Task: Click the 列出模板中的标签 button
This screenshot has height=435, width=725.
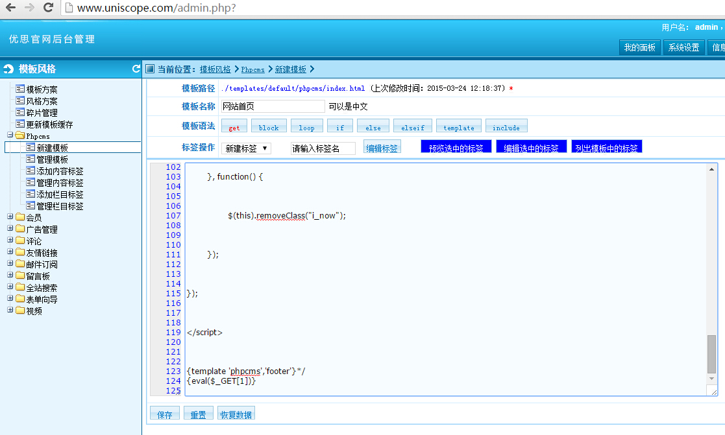Action: [607, 147]
